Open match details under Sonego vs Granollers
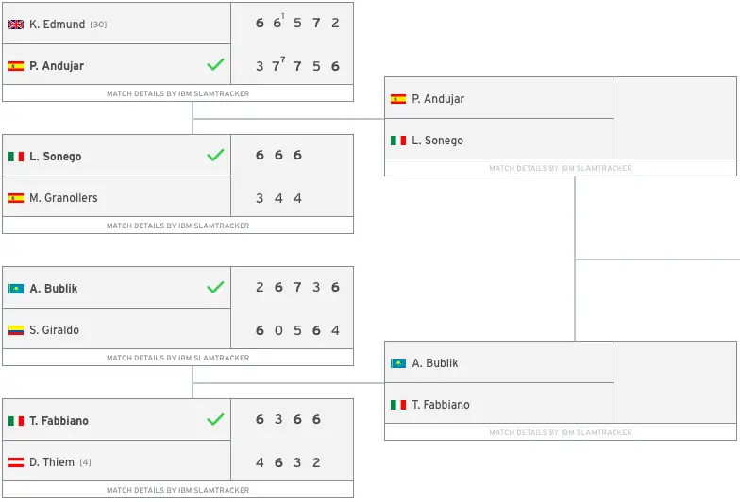Image resolution: width=740 pixels, height=502 pixels. click(x=177, y=226)
